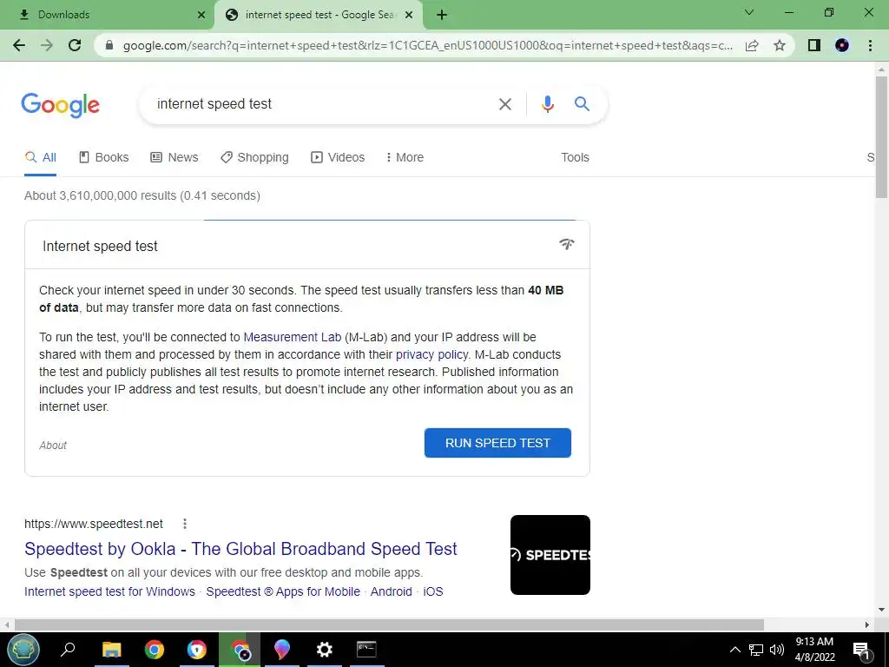Open taskbar search
Image resolution: width=889 pixels, height=667 pixels.
[68, 649]
